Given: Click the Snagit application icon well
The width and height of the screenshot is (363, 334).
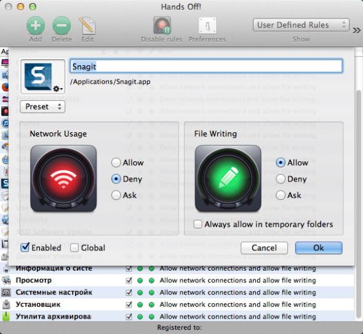Looking at the screenshot, I should (x=43, y=77).
